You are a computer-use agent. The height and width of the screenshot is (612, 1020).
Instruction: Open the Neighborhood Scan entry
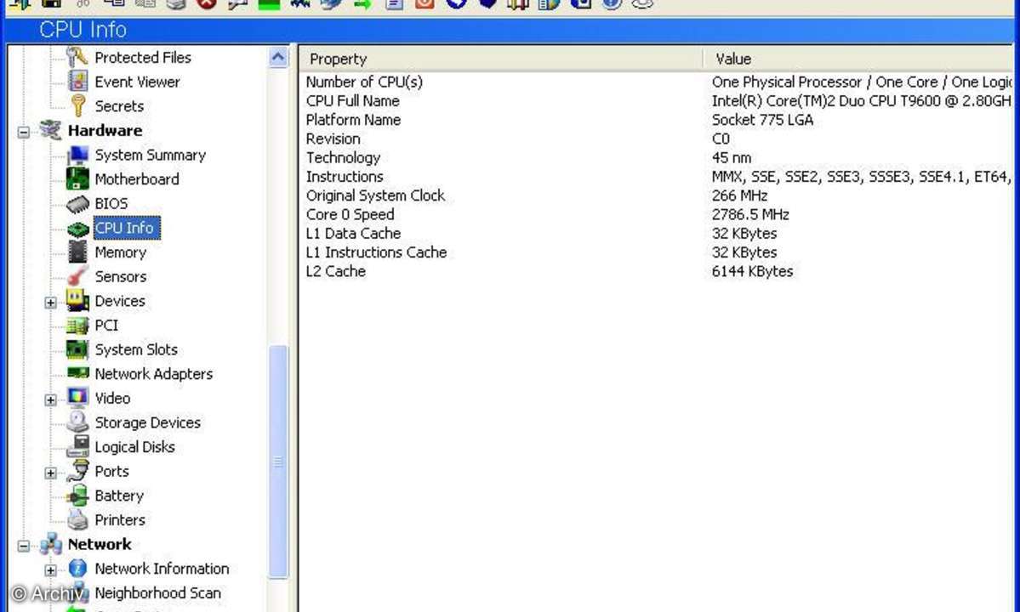click(158, 593)
